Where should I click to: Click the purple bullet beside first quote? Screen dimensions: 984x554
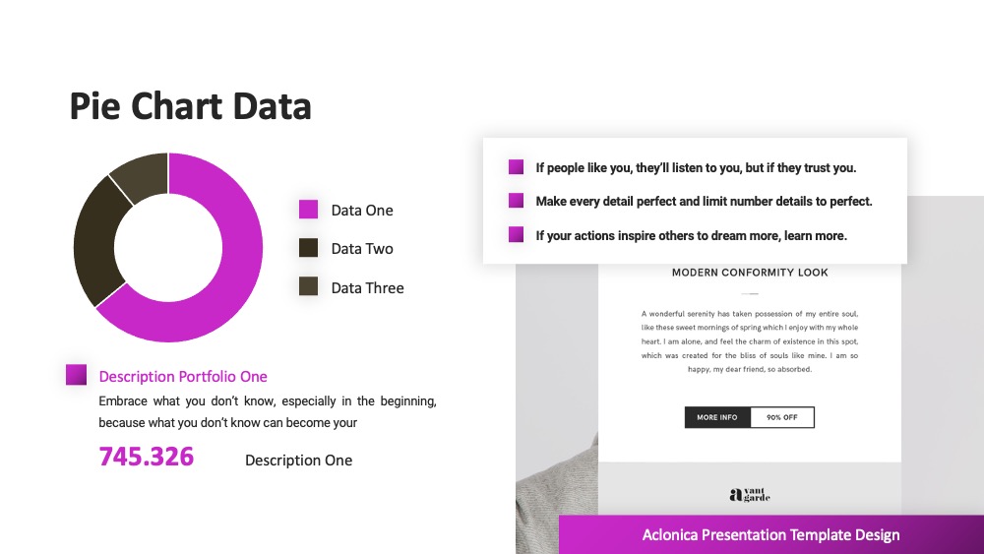point(516,167)
